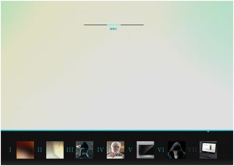Select chapter VI numeral label
The width and height of the screenshot is (234, 166).
(x=161, y=150)
